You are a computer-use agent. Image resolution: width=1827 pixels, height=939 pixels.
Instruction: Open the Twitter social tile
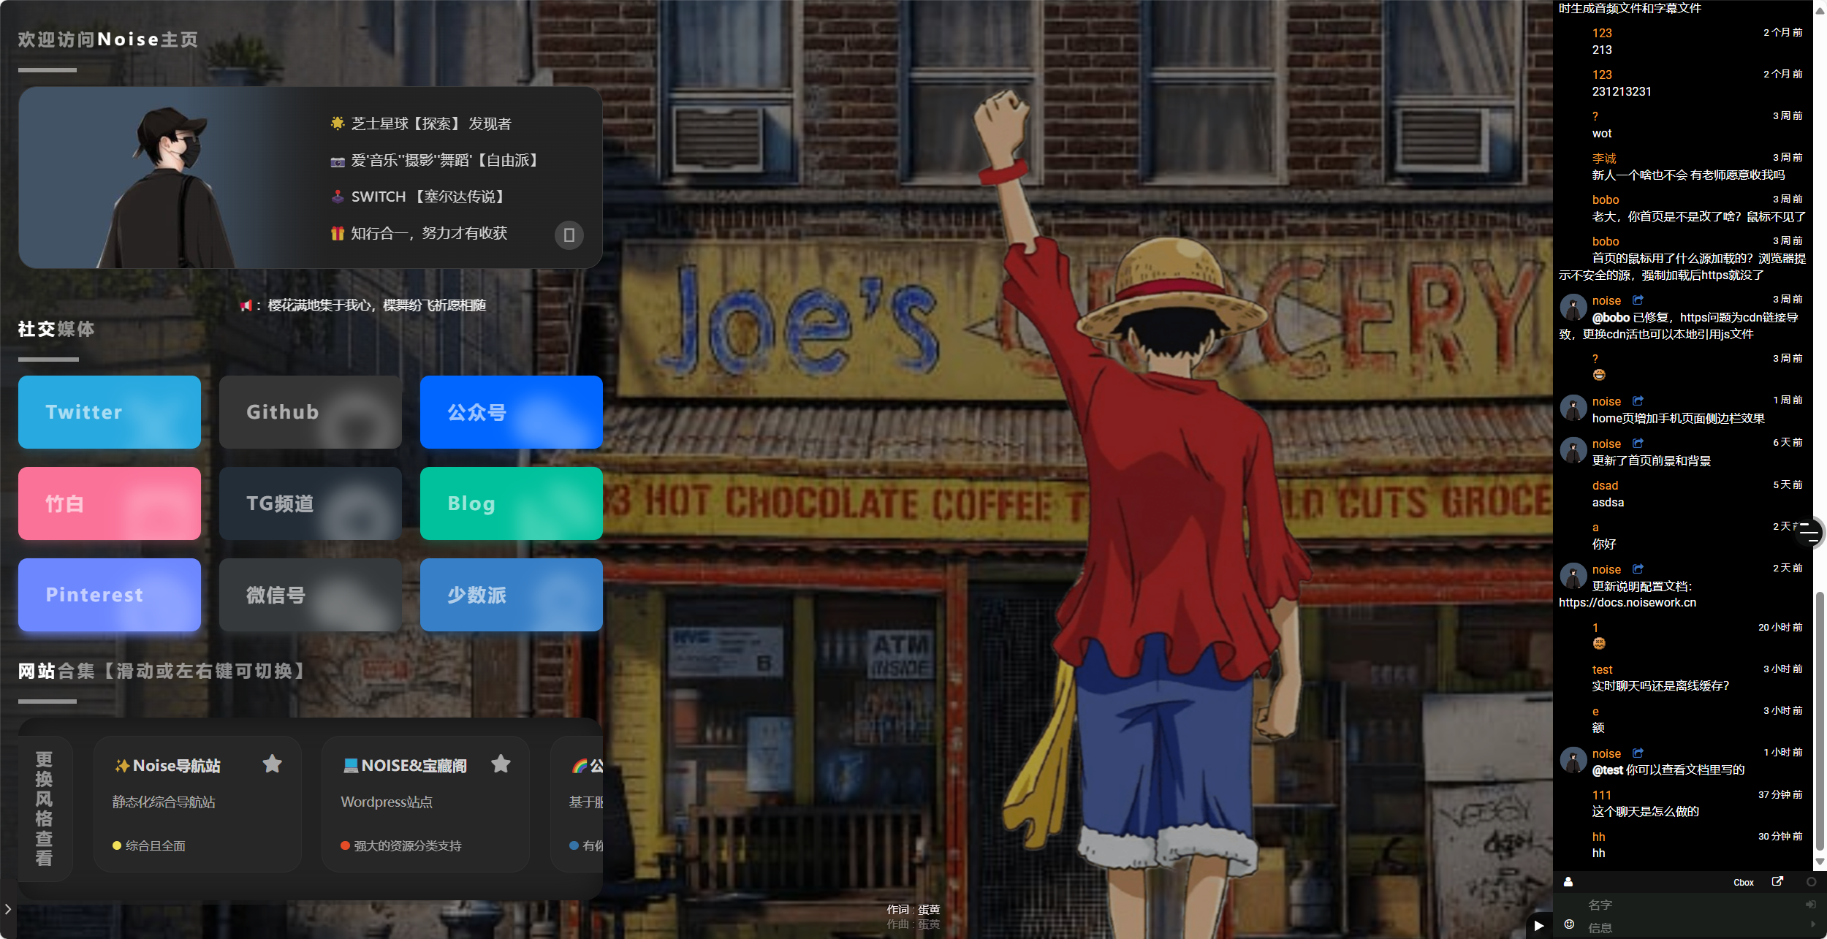pyautogui.click(x=110, y=412)
